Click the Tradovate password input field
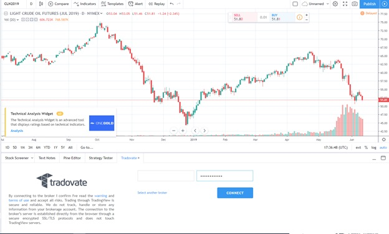This screenshot has width=389, height=234. (x=225, y=175)
